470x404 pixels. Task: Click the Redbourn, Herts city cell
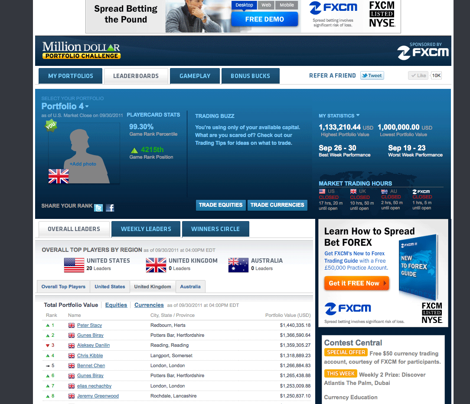(168, 326)
